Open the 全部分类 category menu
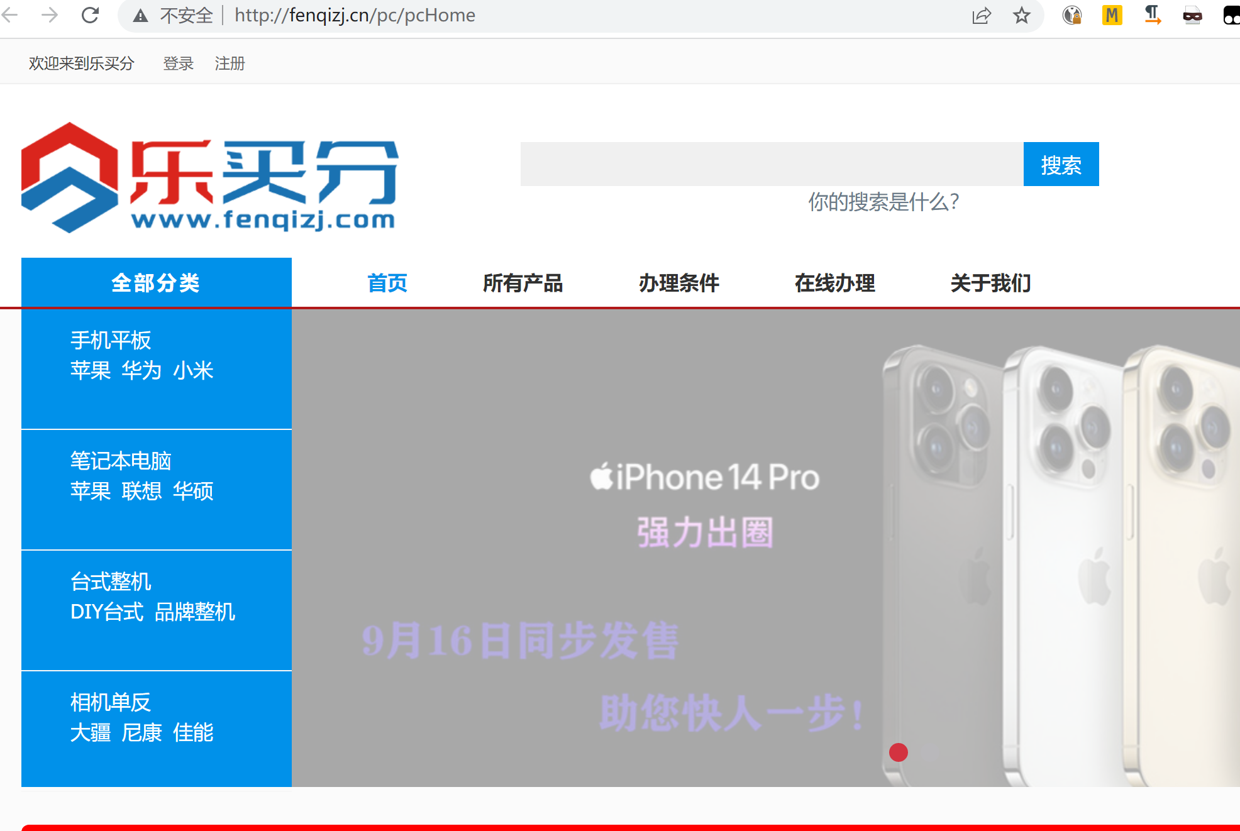This screenshot has height=831, width=1240. [156, 283]
